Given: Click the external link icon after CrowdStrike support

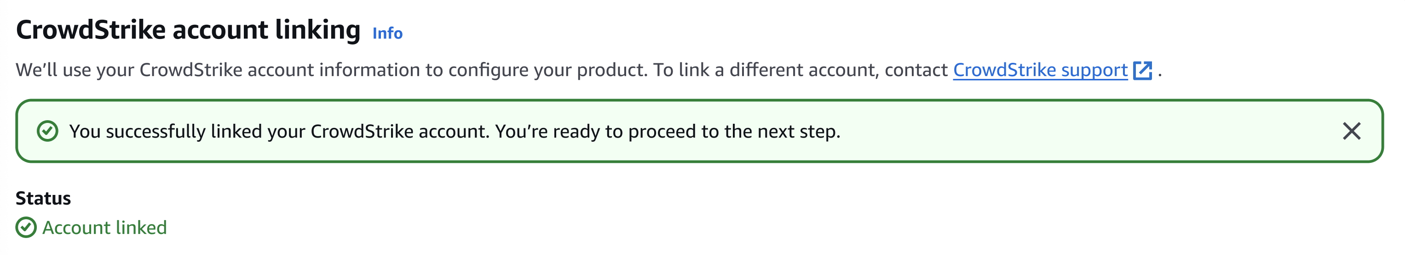Looking at the screenshot, I should 1142,71.
